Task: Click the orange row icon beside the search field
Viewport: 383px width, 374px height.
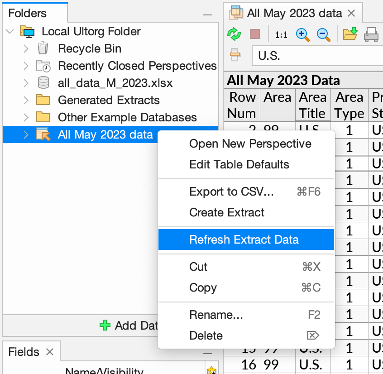Action: (x=235, y=55)
